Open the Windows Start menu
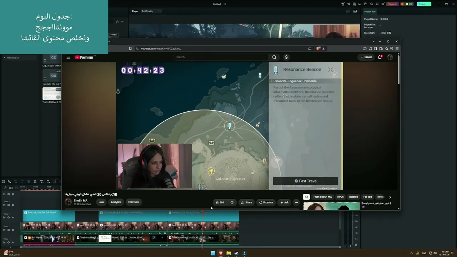Viewport: 457px width, 257px height. click(x=213, y=253)
